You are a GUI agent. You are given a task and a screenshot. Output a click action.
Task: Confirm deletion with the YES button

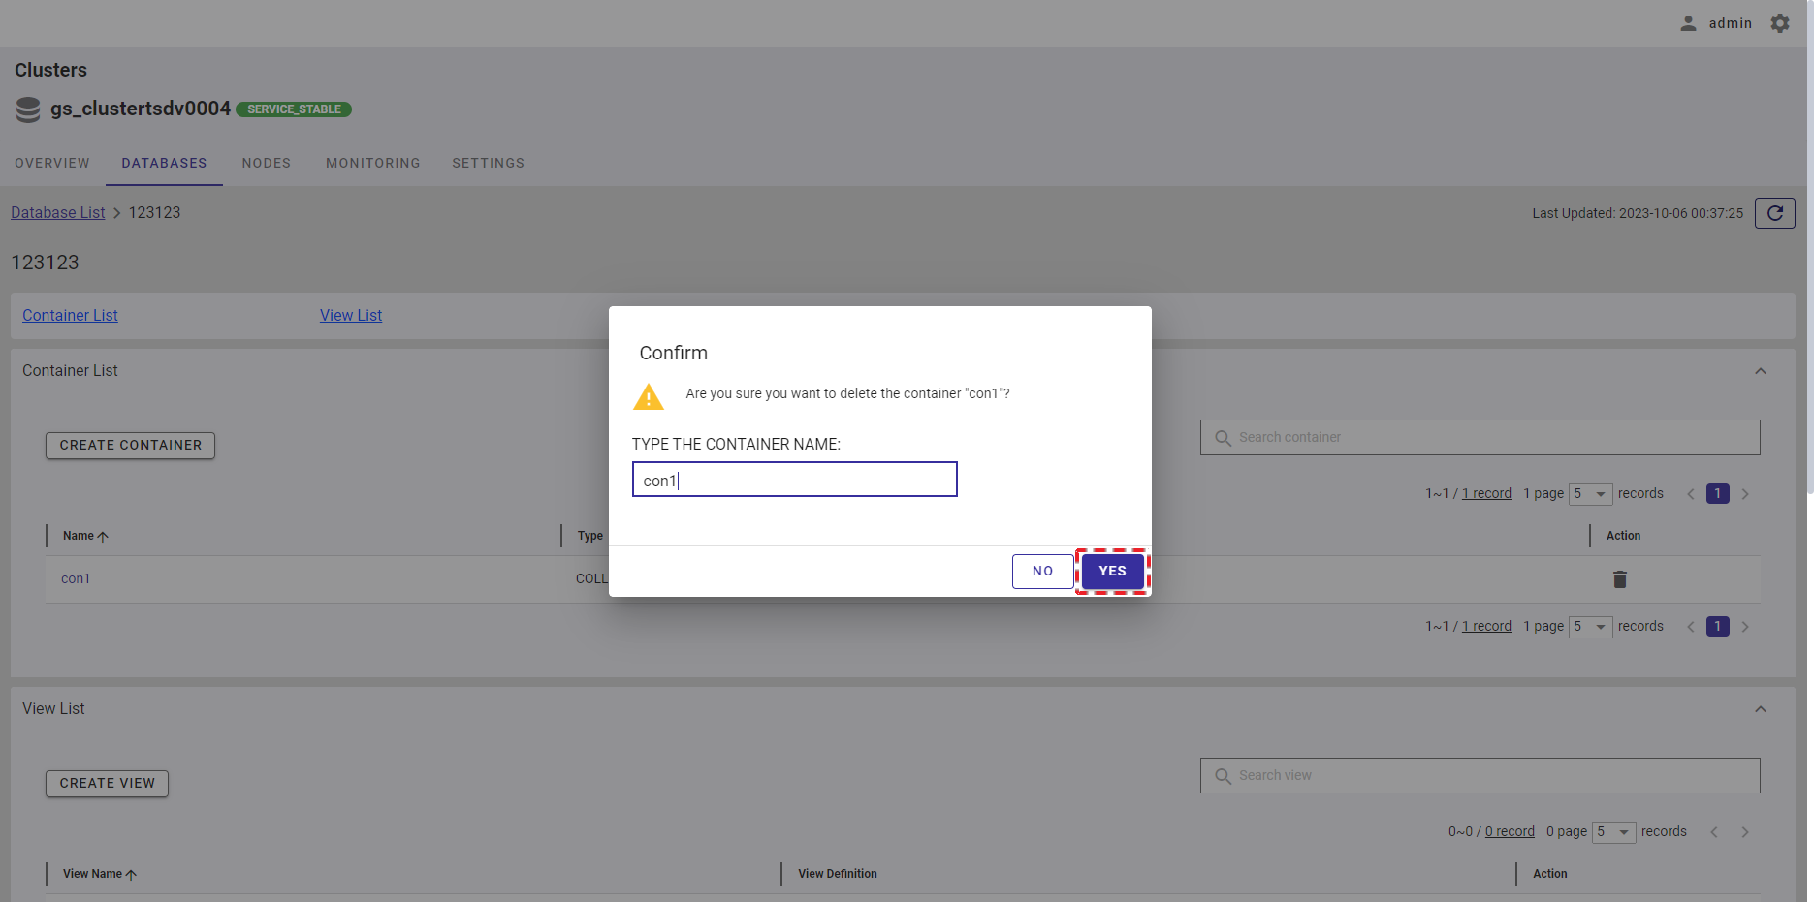click(1112, 572)
